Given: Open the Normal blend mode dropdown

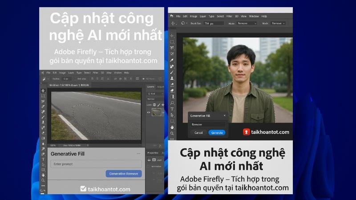Looking at the screenshot, I should tap(151, 99).
